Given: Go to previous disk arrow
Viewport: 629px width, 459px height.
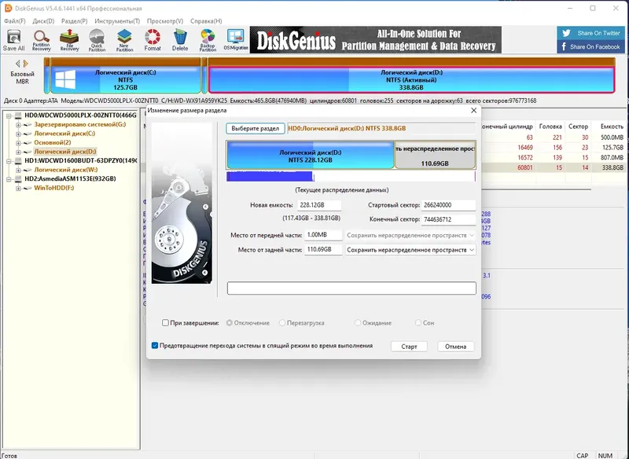Looking at the screenshot, I should [17, 64].
